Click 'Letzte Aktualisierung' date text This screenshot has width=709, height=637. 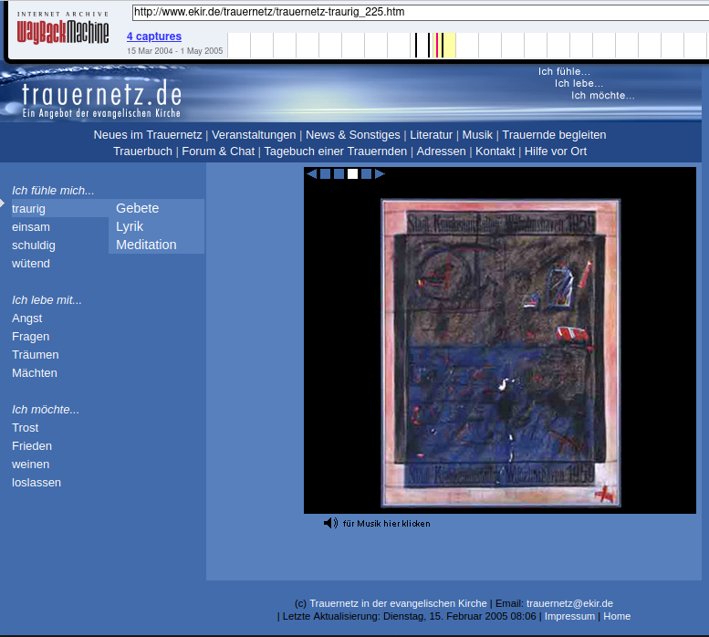[x=409, y=616]
